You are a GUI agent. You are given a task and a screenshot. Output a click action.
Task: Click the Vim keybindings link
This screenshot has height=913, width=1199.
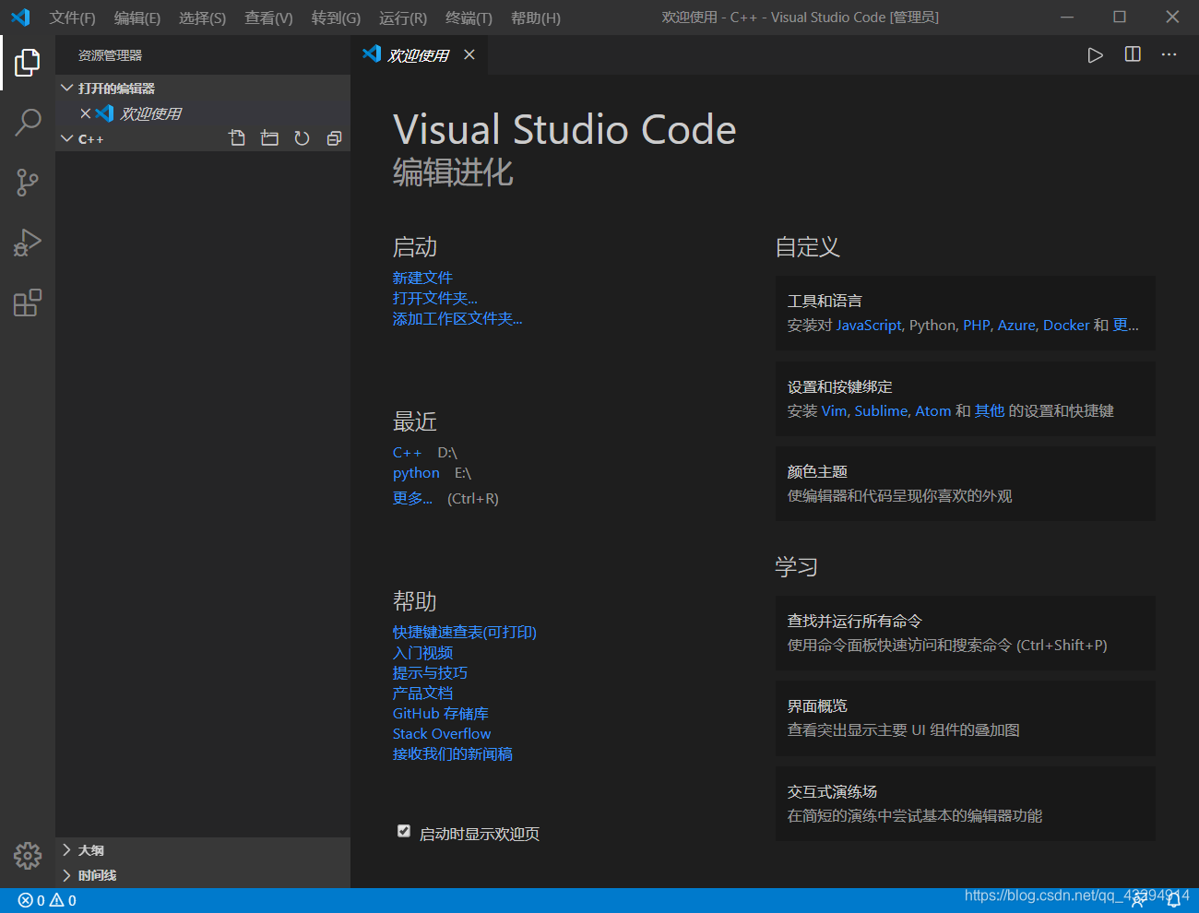point(834,411)
